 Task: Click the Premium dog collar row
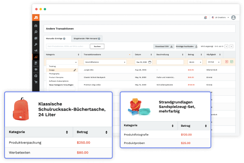point(140,85)
